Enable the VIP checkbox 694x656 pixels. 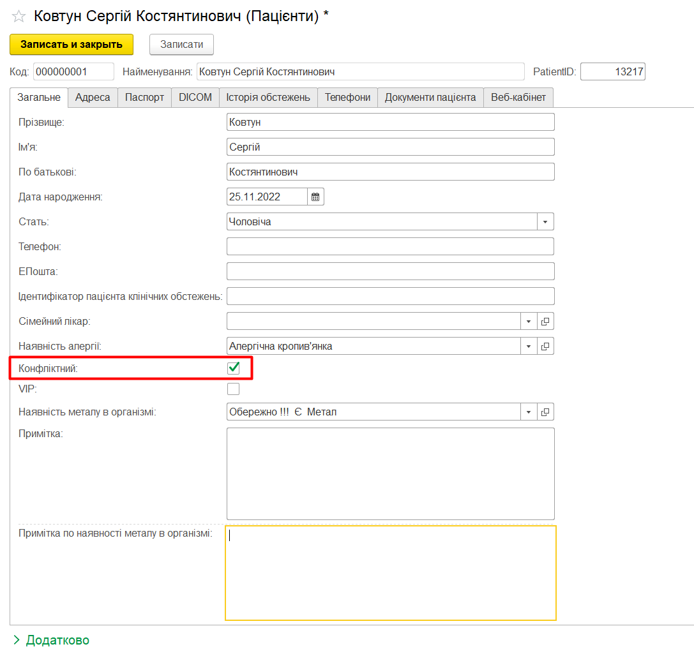pyautogui.click(x=234, y=389)
